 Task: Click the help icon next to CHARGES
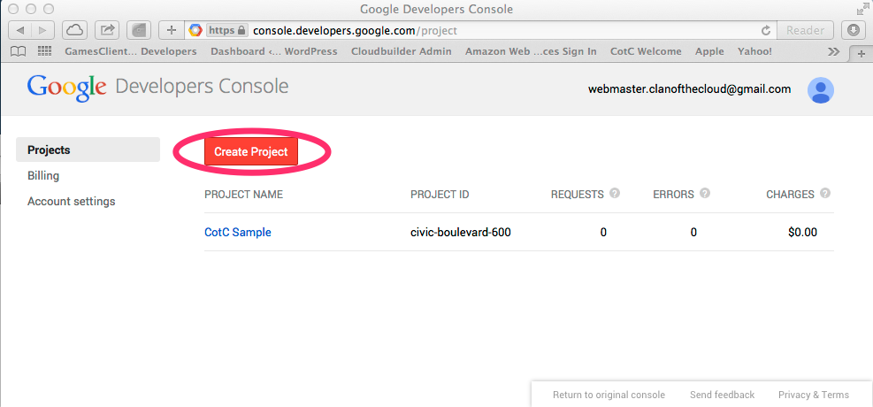825,193
